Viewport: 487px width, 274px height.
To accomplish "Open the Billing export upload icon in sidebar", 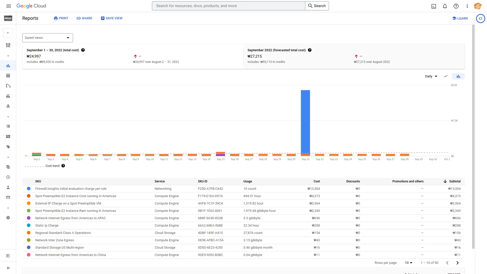I will (x=8, y=106).
